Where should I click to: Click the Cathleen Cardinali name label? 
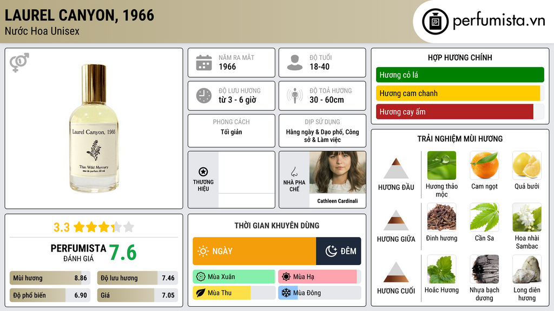click(x=338, y=201)
